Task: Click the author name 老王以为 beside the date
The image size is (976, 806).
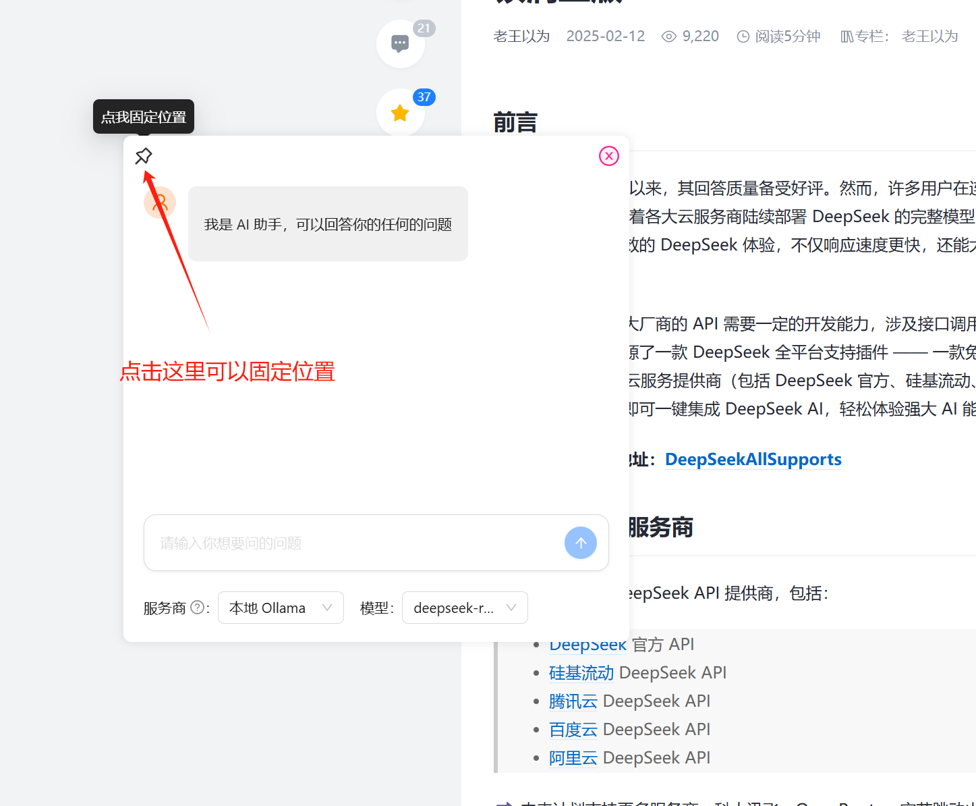Action: coord(522,36)
